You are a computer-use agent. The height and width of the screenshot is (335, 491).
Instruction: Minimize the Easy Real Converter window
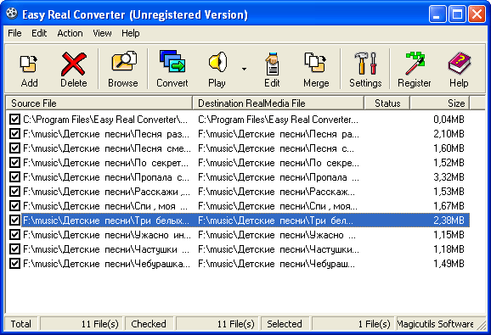coord(437,14)
